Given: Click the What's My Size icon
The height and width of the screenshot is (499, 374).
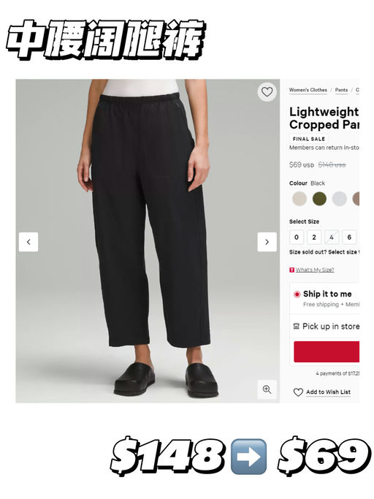Looking at the screenshot, I should (x=291, y=270).
